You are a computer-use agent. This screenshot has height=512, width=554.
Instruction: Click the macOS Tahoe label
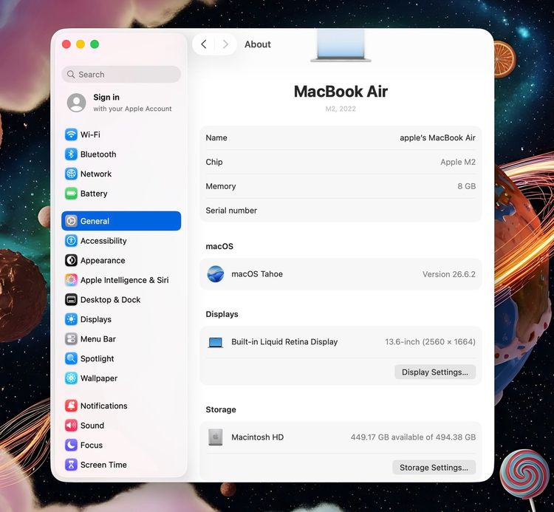coord(257,274)
